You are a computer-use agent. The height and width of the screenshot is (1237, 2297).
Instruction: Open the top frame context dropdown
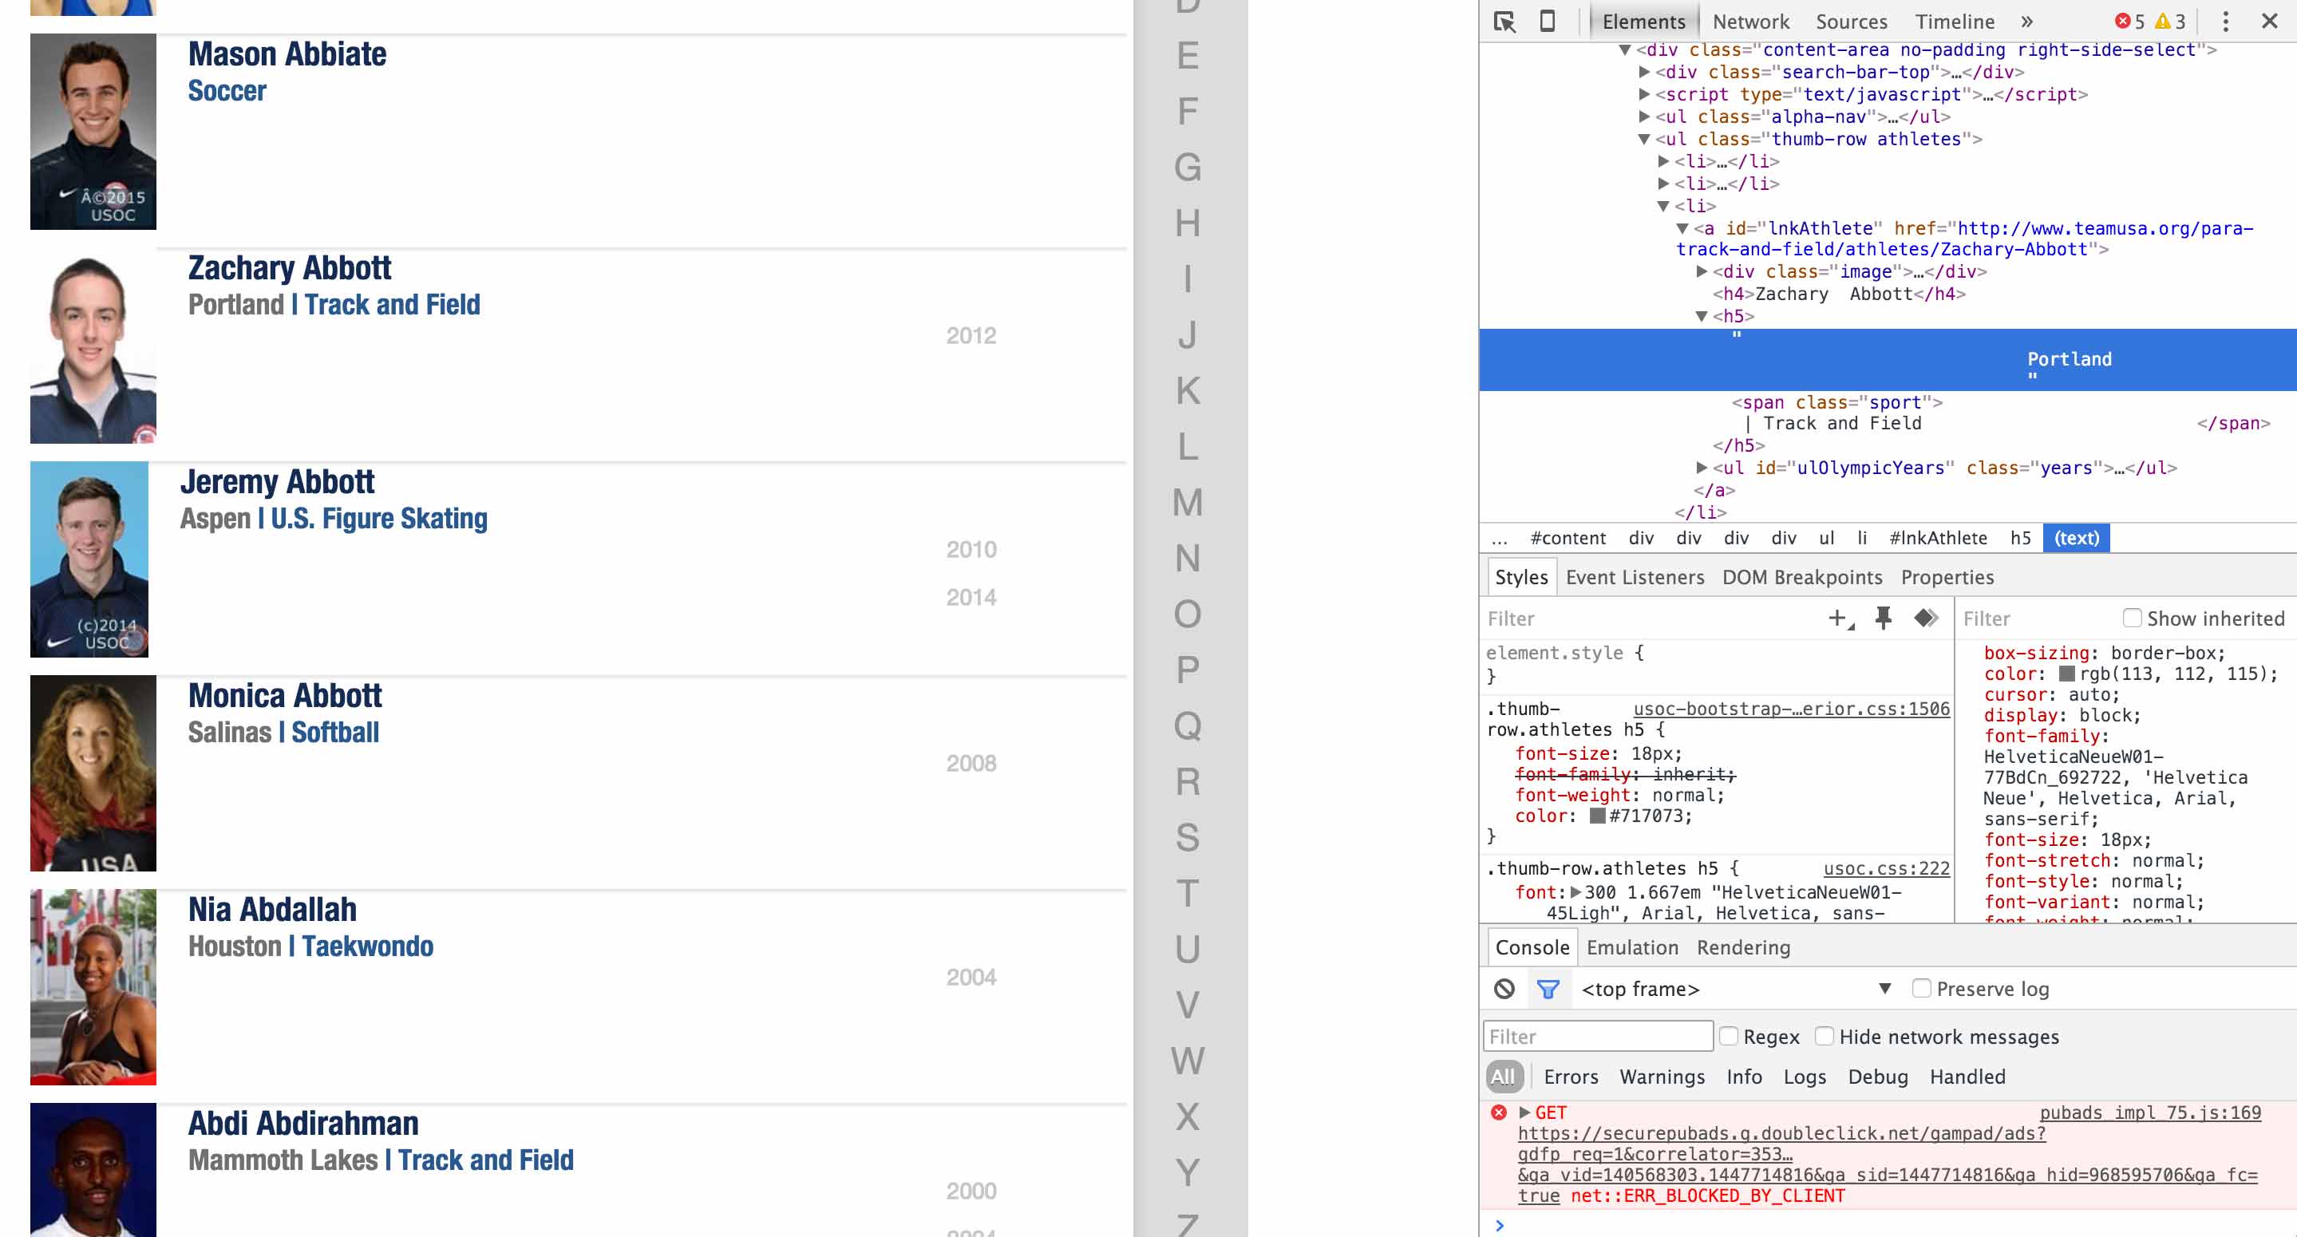click(x=1736, y=988)
